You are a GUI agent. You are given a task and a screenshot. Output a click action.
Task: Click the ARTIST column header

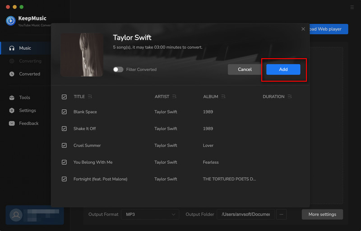pyautogui.click(x=162, y=97)
